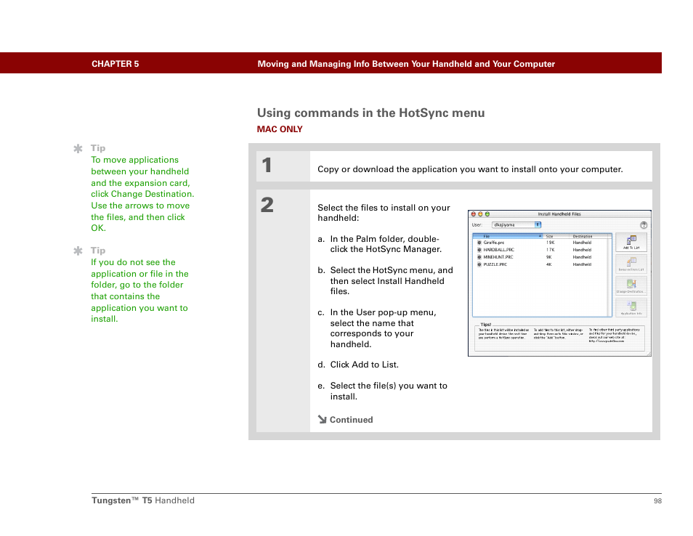Click the Size column header

coord(556,236)
